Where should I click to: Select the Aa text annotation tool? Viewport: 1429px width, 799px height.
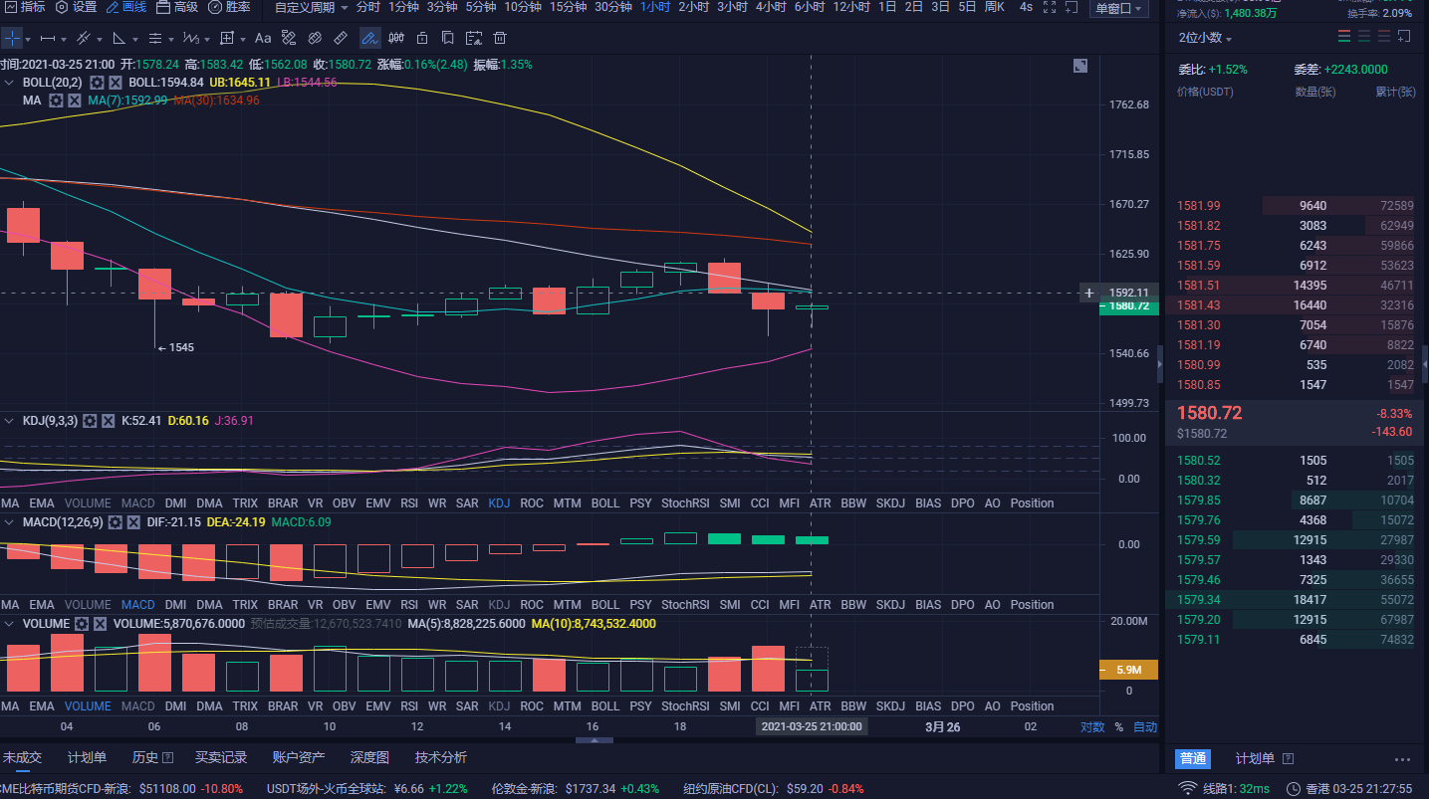263,39
